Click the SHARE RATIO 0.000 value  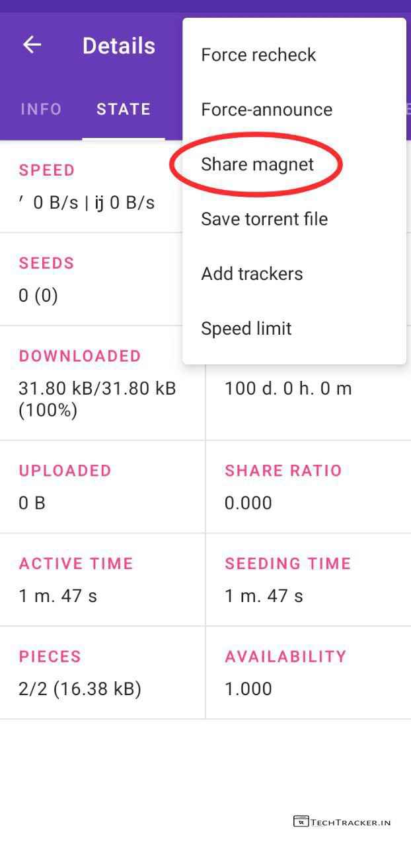248,503
